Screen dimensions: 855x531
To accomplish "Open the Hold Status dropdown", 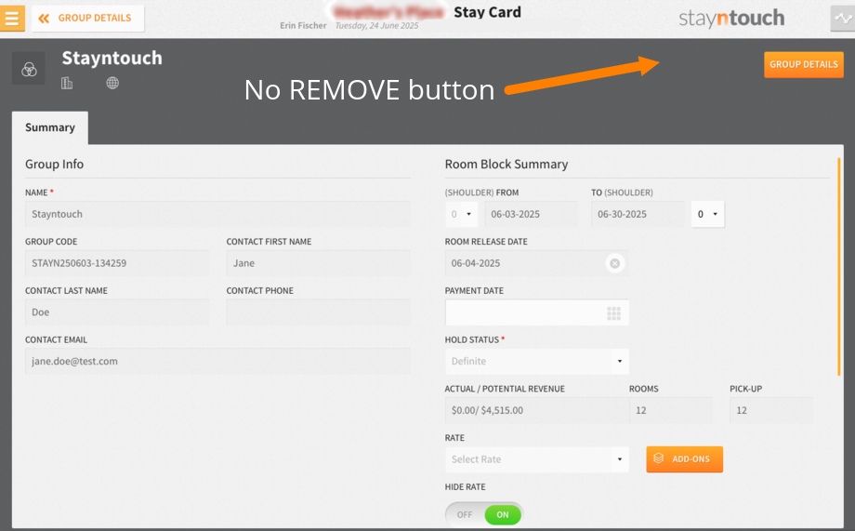I will coord(537,361).
